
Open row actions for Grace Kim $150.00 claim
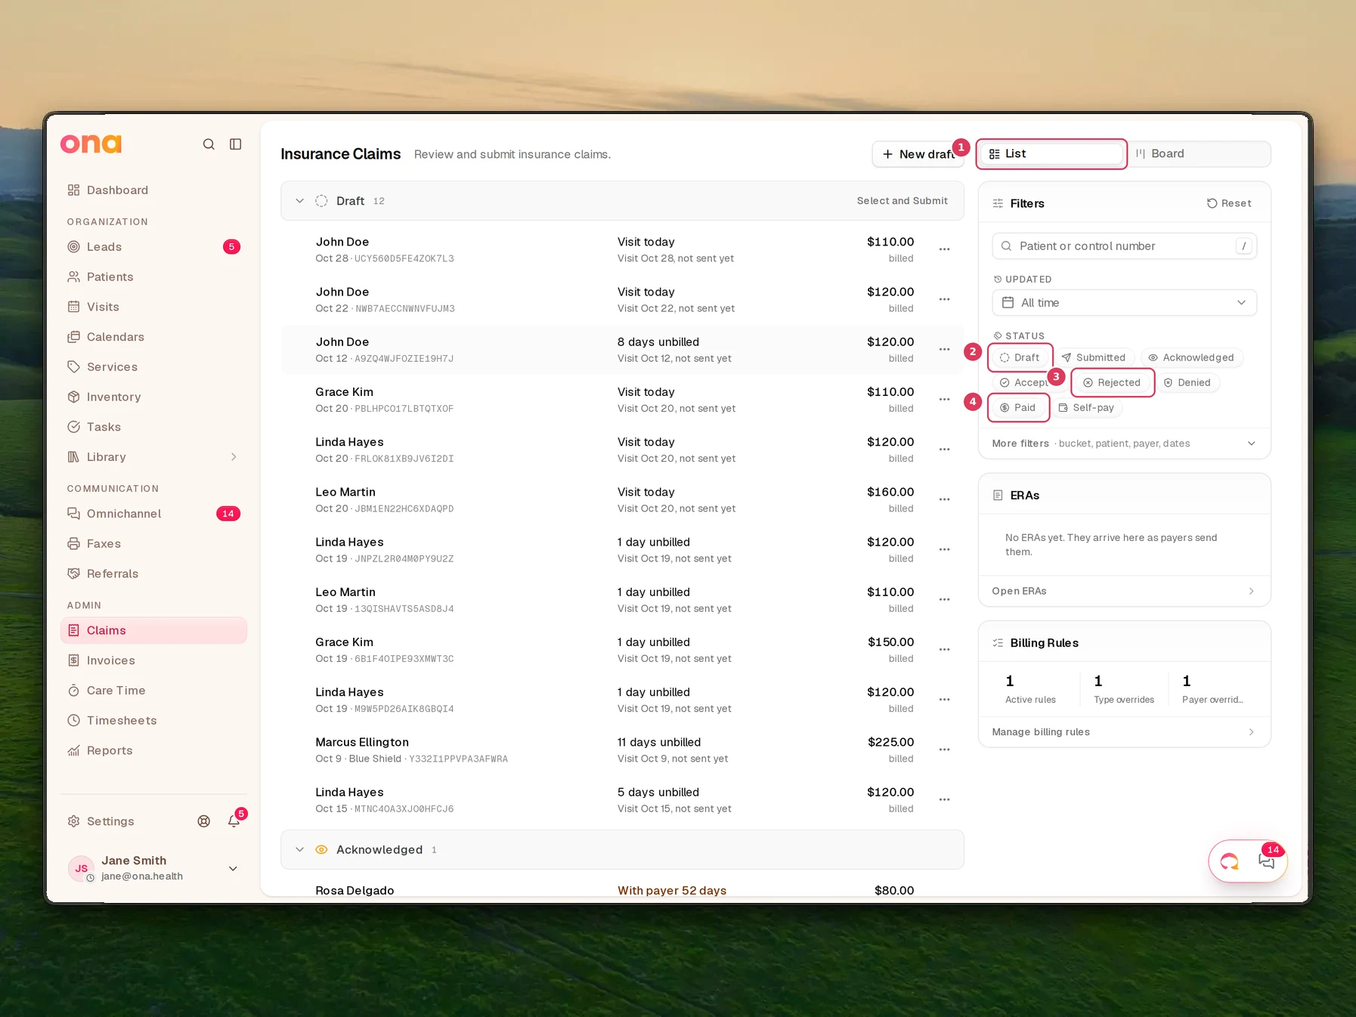(945, 650)
